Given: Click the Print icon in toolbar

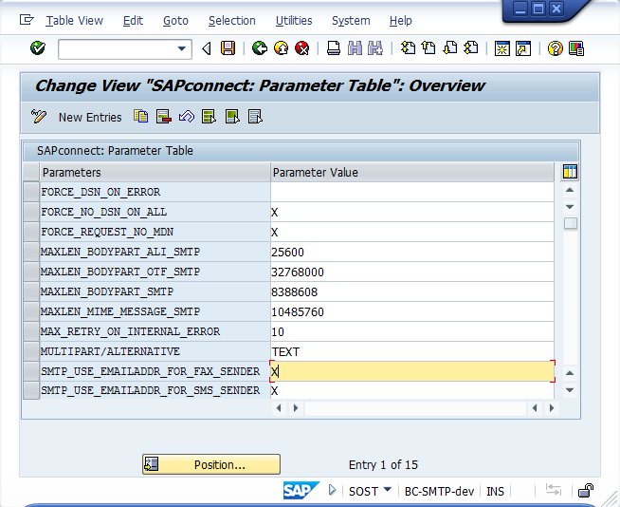Looking at the screenshot, I should tap(334, 48).
